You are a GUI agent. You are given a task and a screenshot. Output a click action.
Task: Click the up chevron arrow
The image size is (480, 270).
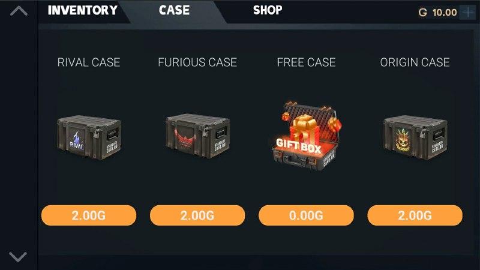tap(19, 11)
